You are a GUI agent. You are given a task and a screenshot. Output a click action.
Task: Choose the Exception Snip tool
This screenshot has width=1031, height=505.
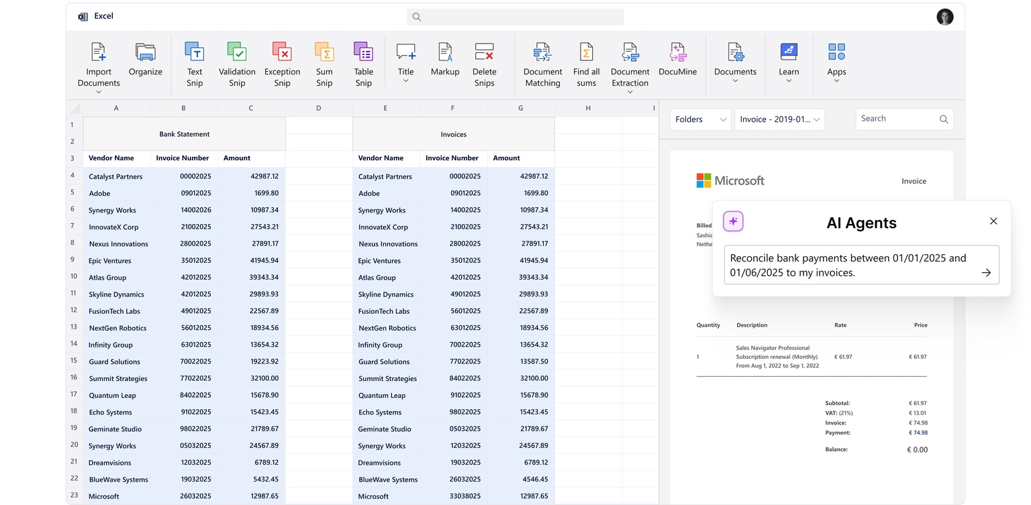pos(282,52)
